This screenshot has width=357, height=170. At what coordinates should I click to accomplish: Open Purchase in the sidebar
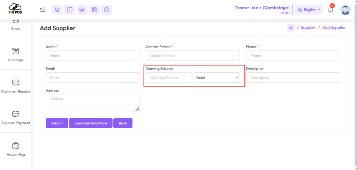point(16,55)
